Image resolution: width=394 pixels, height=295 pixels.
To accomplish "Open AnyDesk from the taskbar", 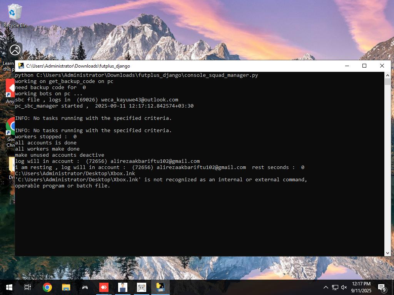I will tap(104, 287).
